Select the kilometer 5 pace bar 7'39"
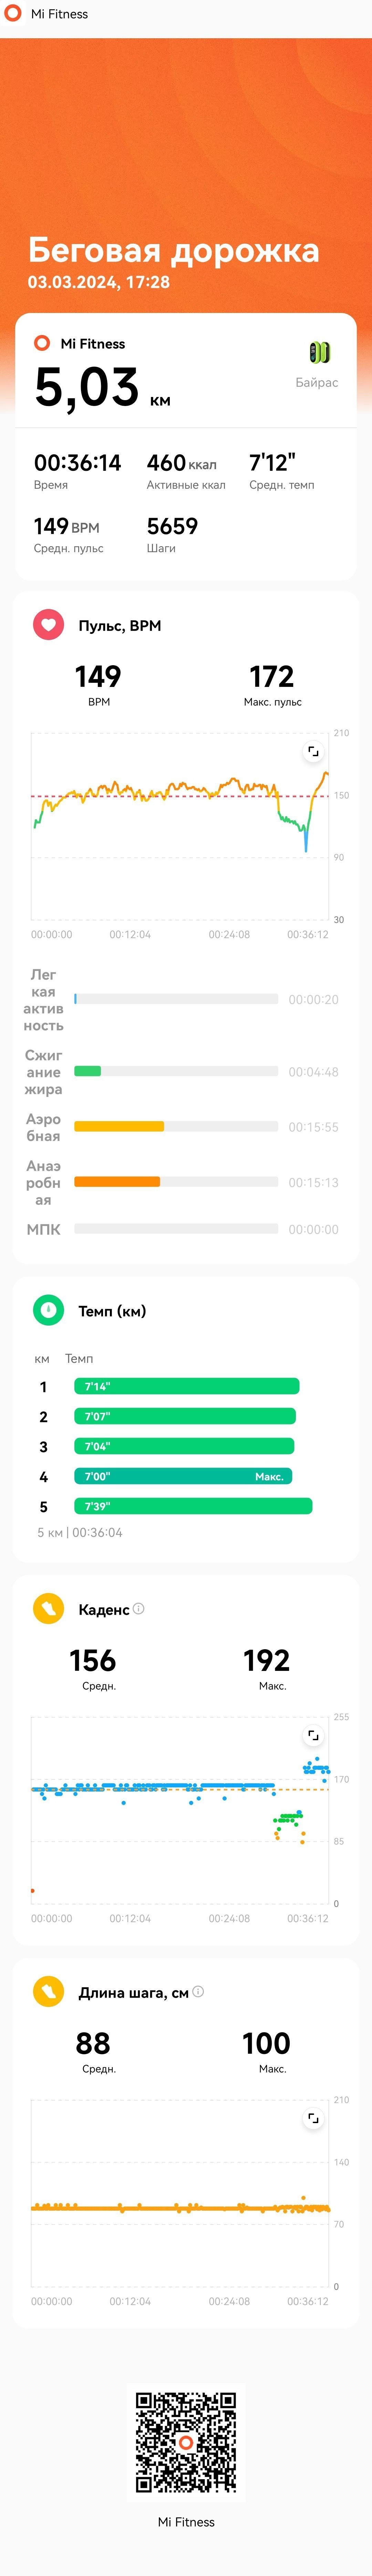Viewport: 372px width, 2576px height. click(x=193, y=1506)
